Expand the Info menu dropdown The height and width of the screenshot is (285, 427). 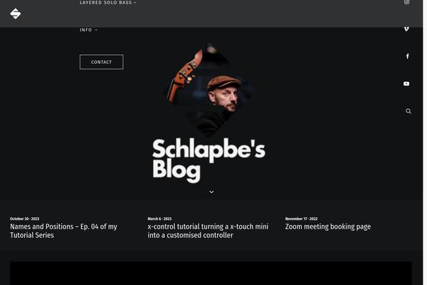(x=88, y=30)
